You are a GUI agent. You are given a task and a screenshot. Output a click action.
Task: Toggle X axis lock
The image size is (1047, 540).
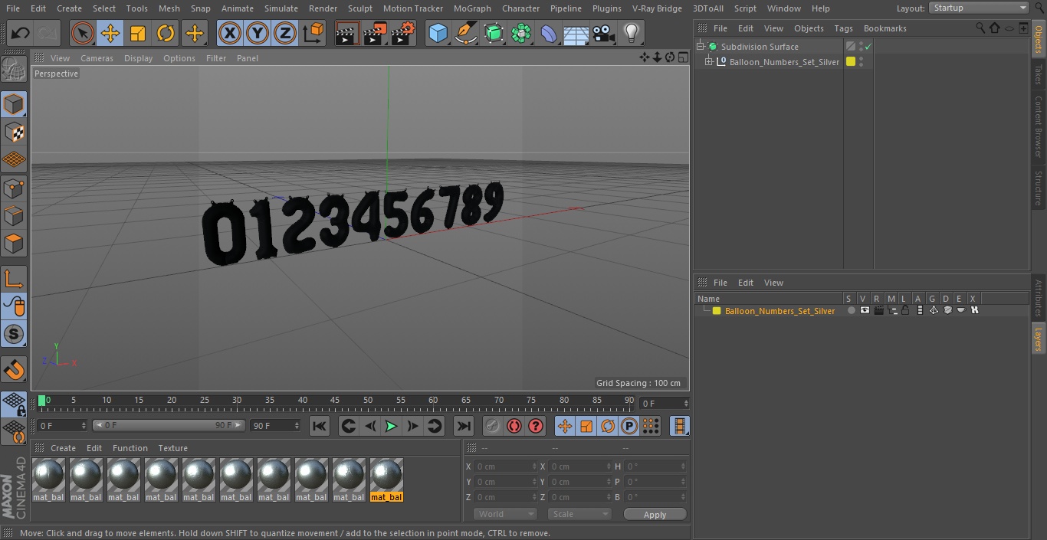229,33
